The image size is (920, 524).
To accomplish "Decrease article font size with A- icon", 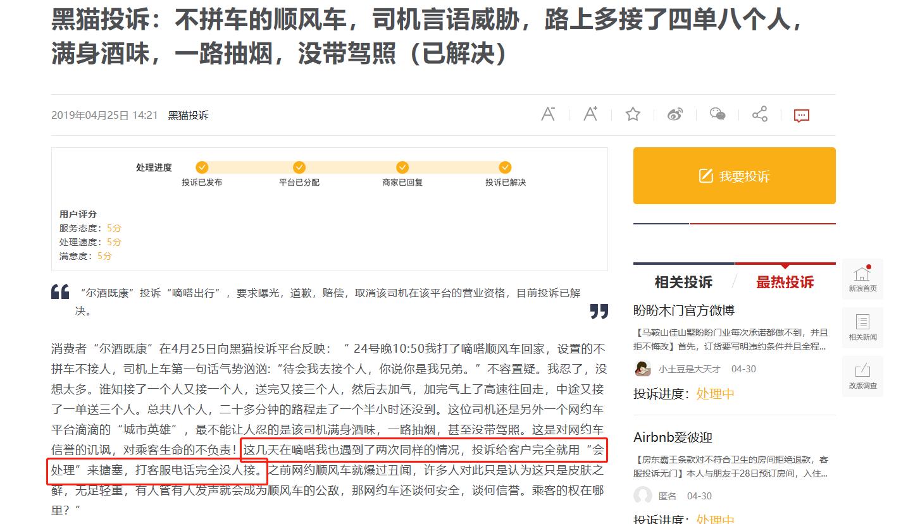I will [548, 114].
